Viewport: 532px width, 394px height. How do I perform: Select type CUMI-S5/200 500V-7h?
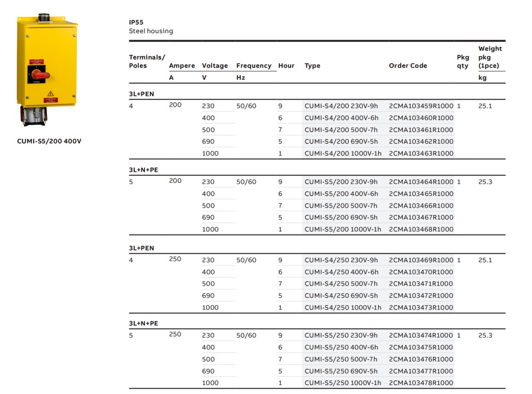coord(341,206)
